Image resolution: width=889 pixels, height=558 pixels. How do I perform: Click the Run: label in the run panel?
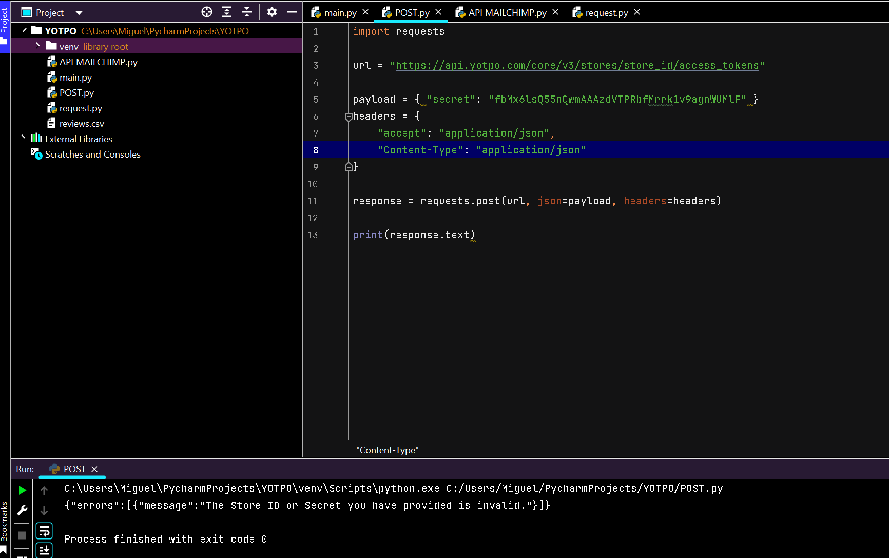(25, 469)
